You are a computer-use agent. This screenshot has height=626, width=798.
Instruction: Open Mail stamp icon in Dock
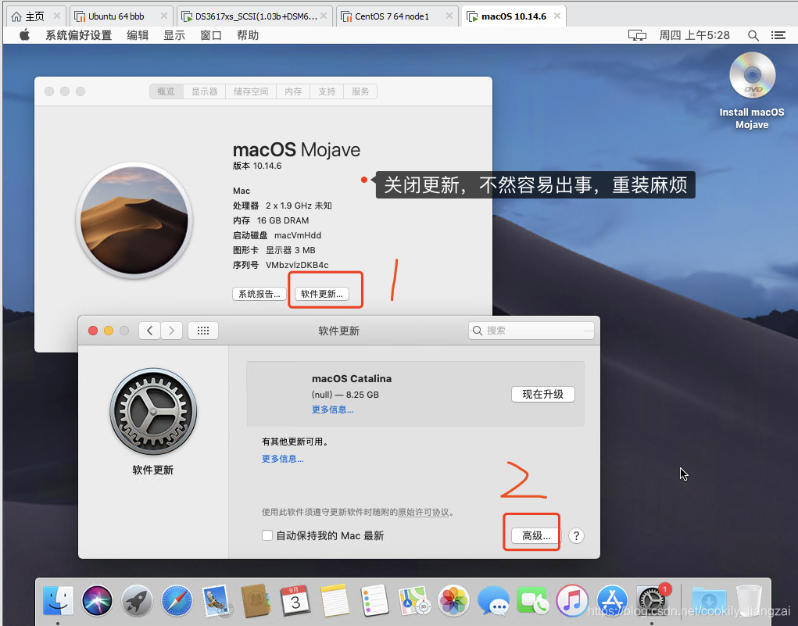216,600
